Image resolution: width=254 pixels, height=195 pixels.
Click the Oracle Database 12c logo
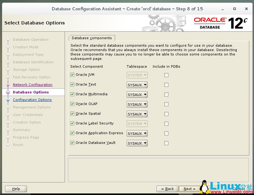(220, 23)
